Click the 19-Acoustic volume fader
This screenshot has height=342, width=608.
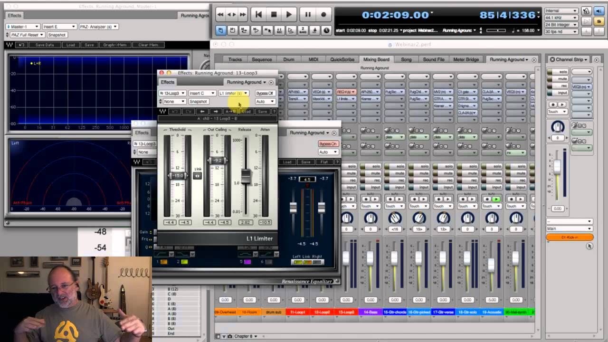click(491, 265)
